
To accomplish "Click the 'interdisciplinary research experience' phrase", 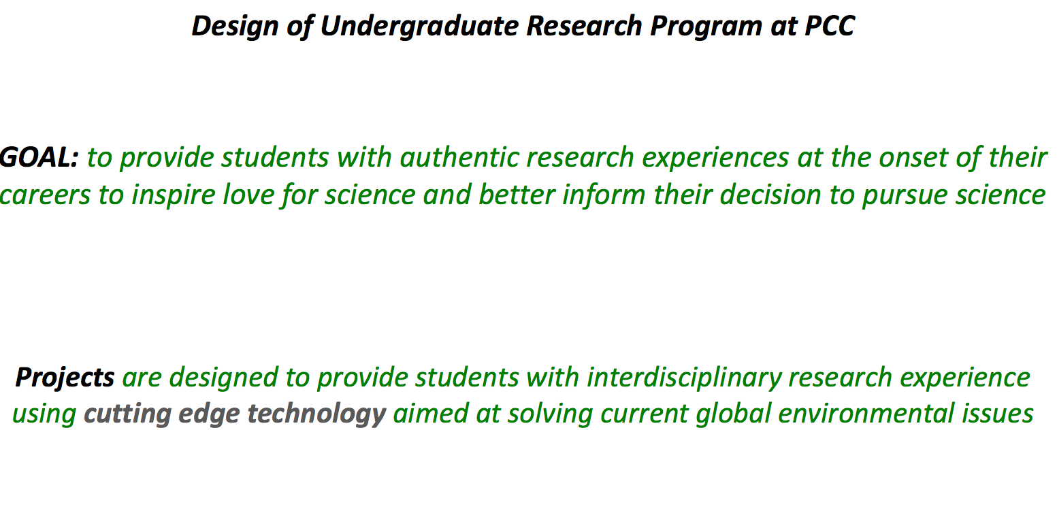I will click(x=808, y=378).
